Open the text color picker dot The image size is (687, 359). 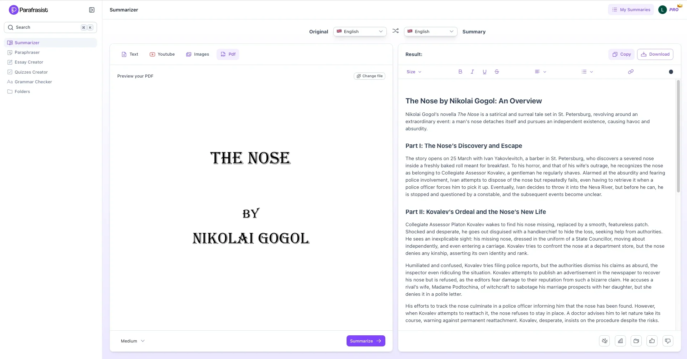(671, 72)
